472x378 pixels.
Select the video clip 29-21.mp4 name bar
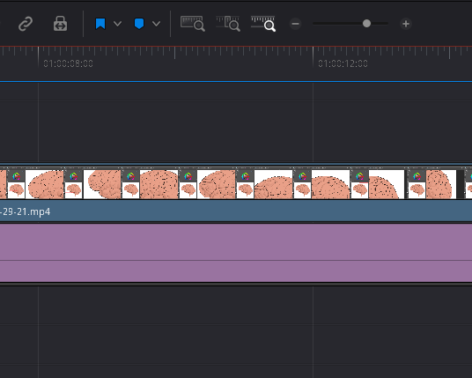(236, 211)
